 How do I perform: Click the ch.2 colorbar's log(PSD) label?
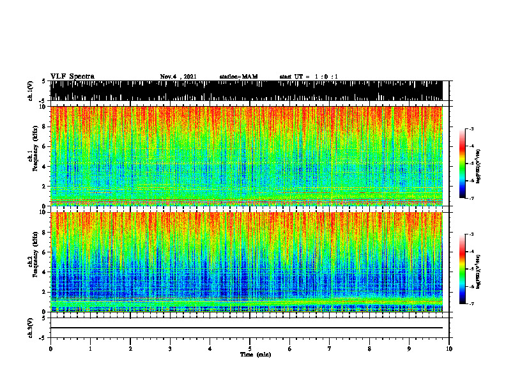pos(479,272)
